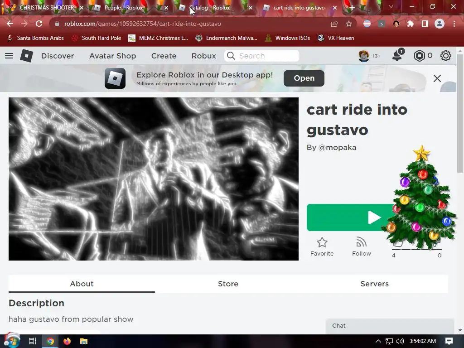Open the avatar profile picture in header

click(364, 56)
